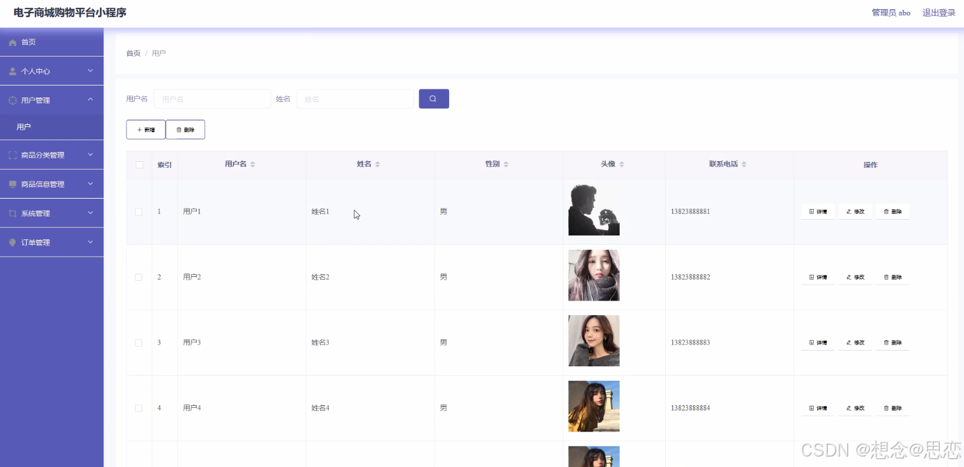Click phone number 13823888884
Screen dimensions: 964x467
click(691, 408)
